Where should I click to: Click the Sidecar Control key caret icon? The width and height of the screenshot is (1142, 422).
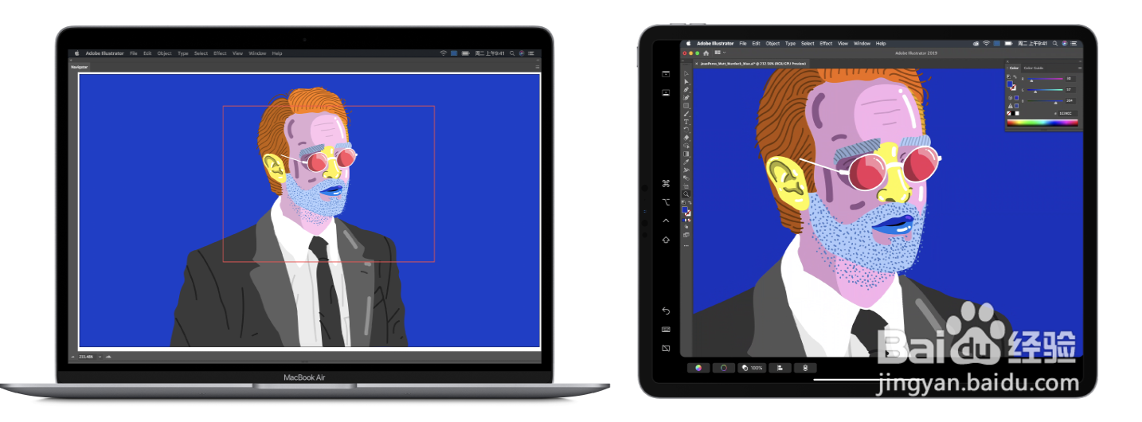tap(666, 221)
